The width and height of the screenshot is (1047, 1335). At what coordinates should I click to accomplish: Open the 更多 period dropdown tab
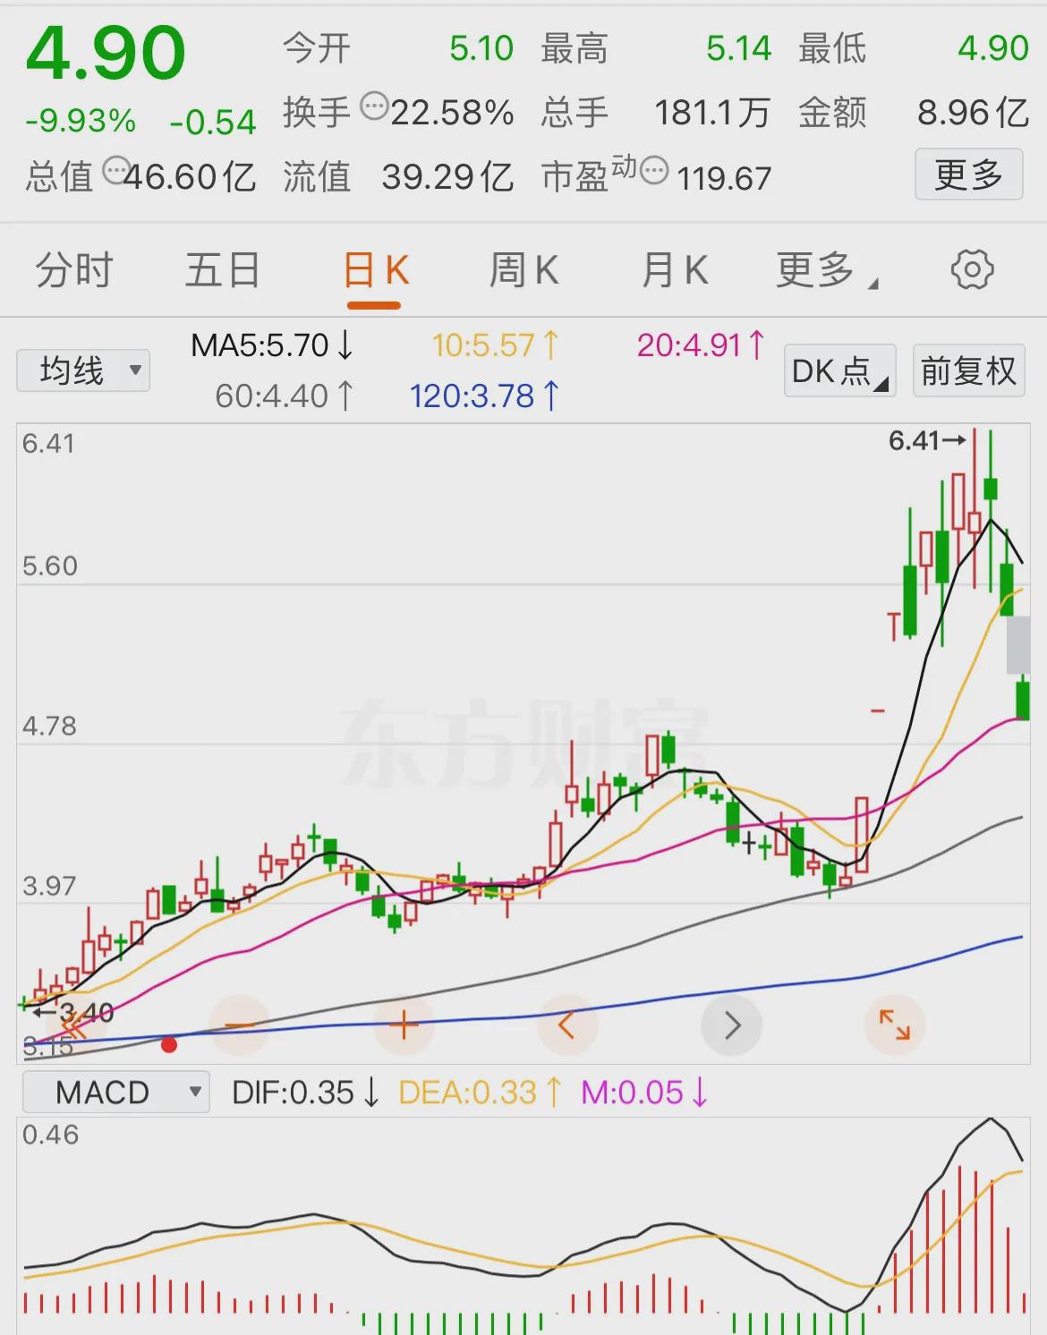coord(827,270)
